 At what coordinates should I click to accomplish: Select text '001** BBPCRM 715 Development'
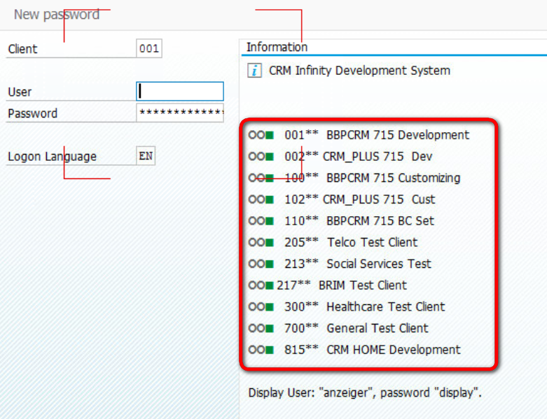[x=377, y=135]
